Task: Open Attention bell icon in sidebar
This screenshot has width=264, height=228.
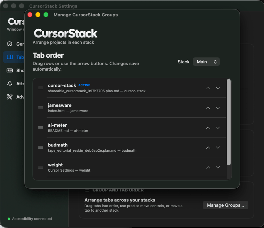Action: [x=10, y=84]
